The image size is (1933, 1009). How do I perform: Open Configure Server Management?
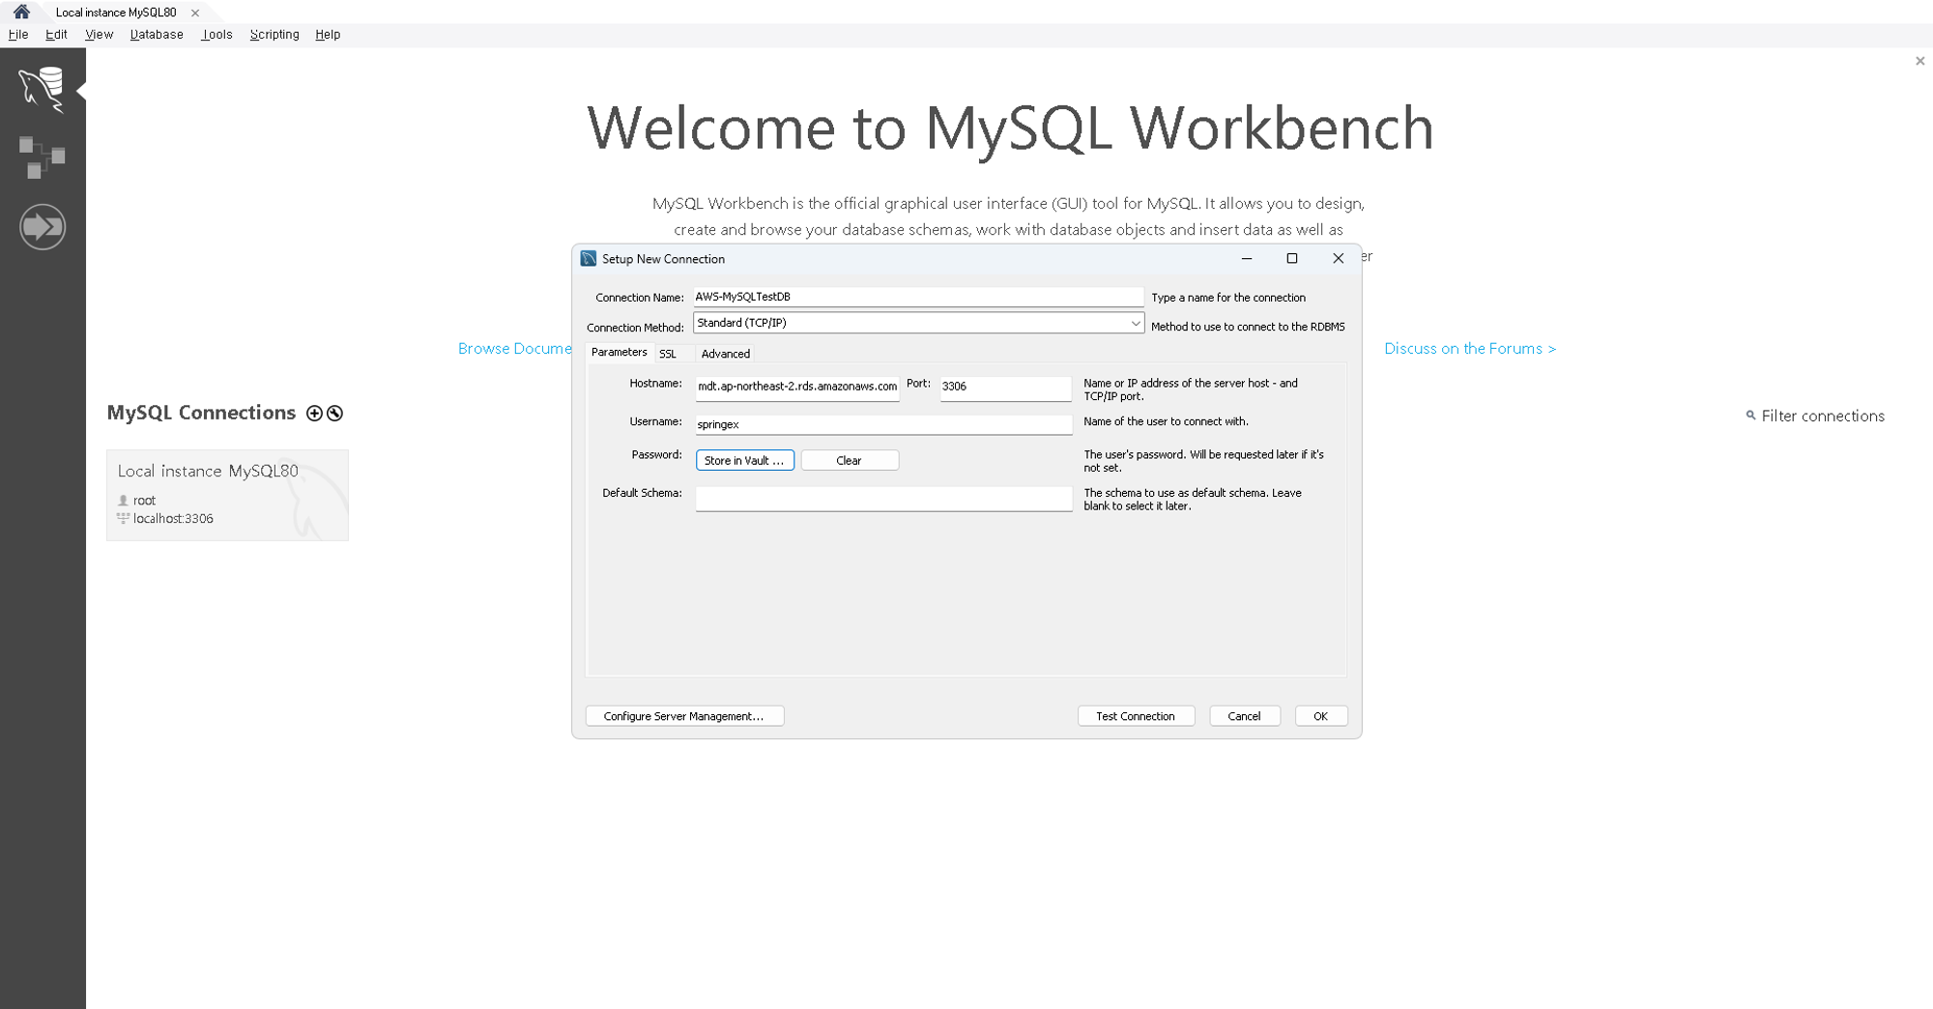click(x=684, y=716)
